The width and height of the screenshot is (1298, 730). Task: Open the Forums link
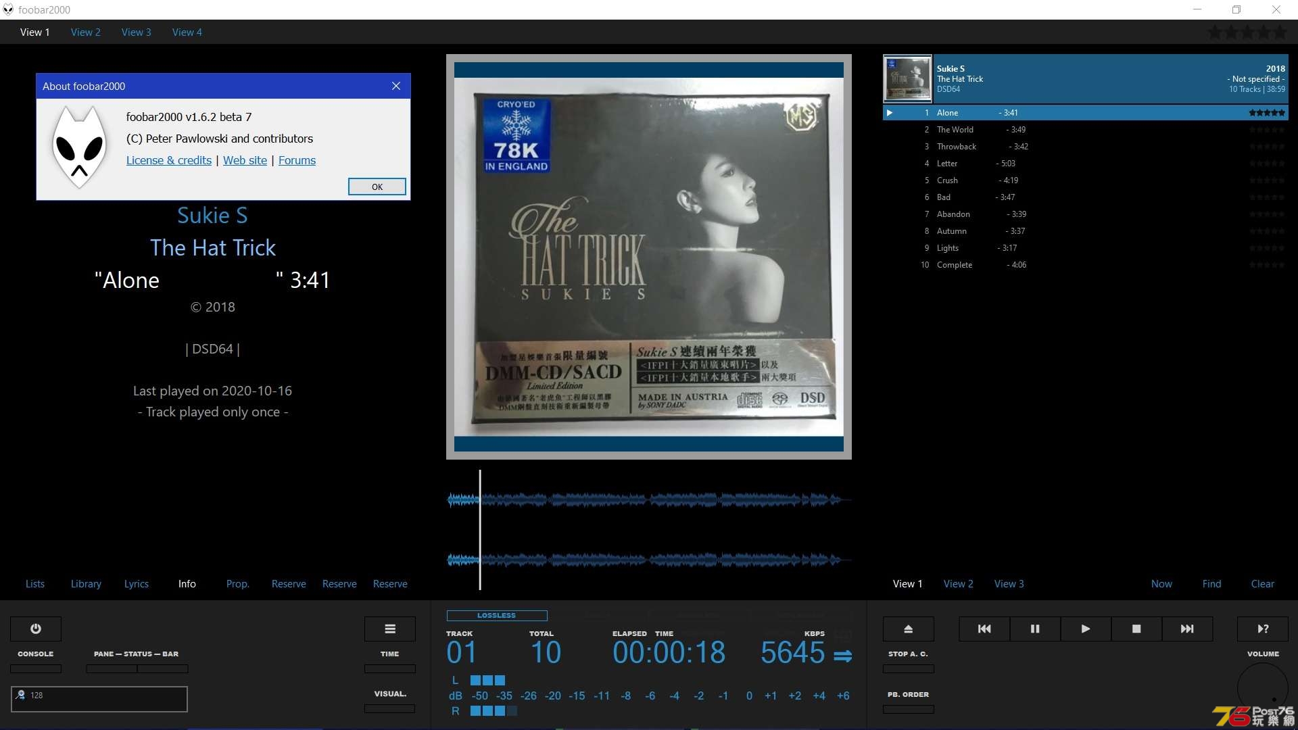click(x=297, y=160)
